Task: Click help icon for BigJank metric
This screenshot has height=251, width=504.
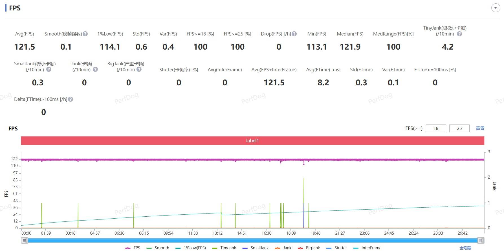Action: [139, 69]
